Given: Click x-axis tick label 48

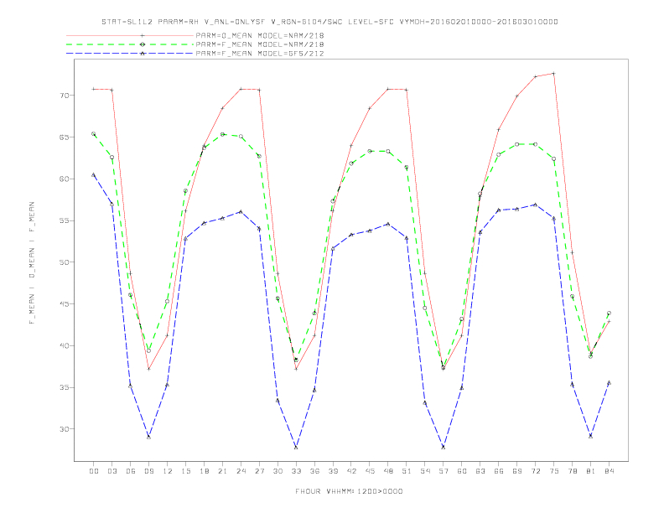Looking at the screenshot, I should click(x=388, y=471).
